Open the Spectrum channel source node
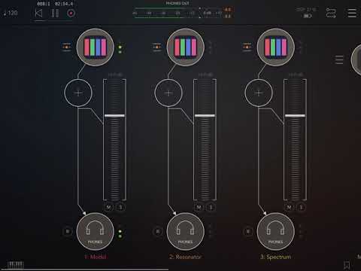The height and width of the screenshot is (271, 361). [276, 47]
